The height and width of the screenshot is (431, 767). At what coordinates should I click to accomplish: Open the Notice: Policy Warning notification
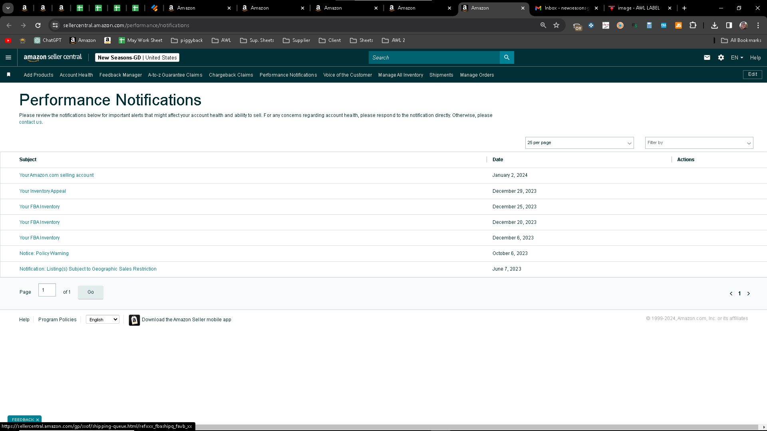(44, 253)
